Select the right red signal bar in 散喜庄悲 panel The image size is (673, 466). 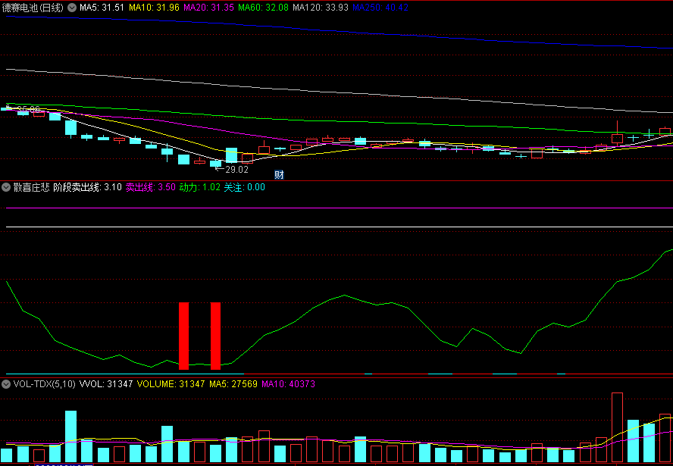tap(215, 336)
